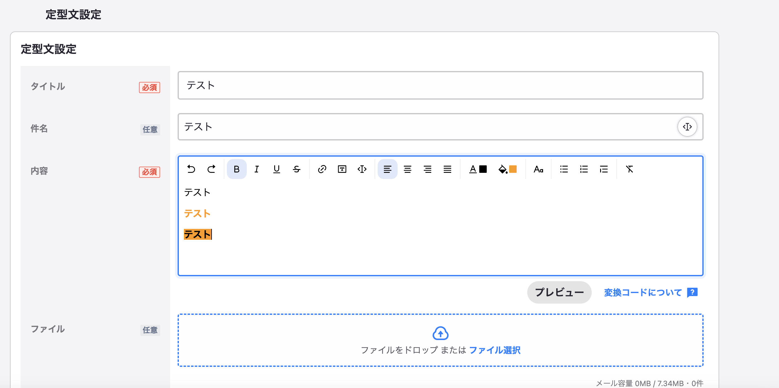
Task: Toggle underline formatting button
Action: [x=277, y=169]
